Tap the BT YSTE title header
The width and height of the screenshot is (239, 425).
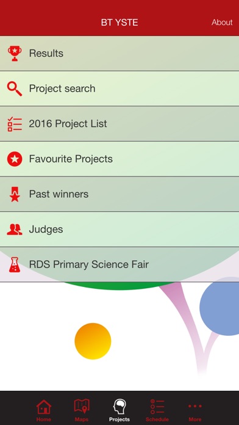click(120, 22)
